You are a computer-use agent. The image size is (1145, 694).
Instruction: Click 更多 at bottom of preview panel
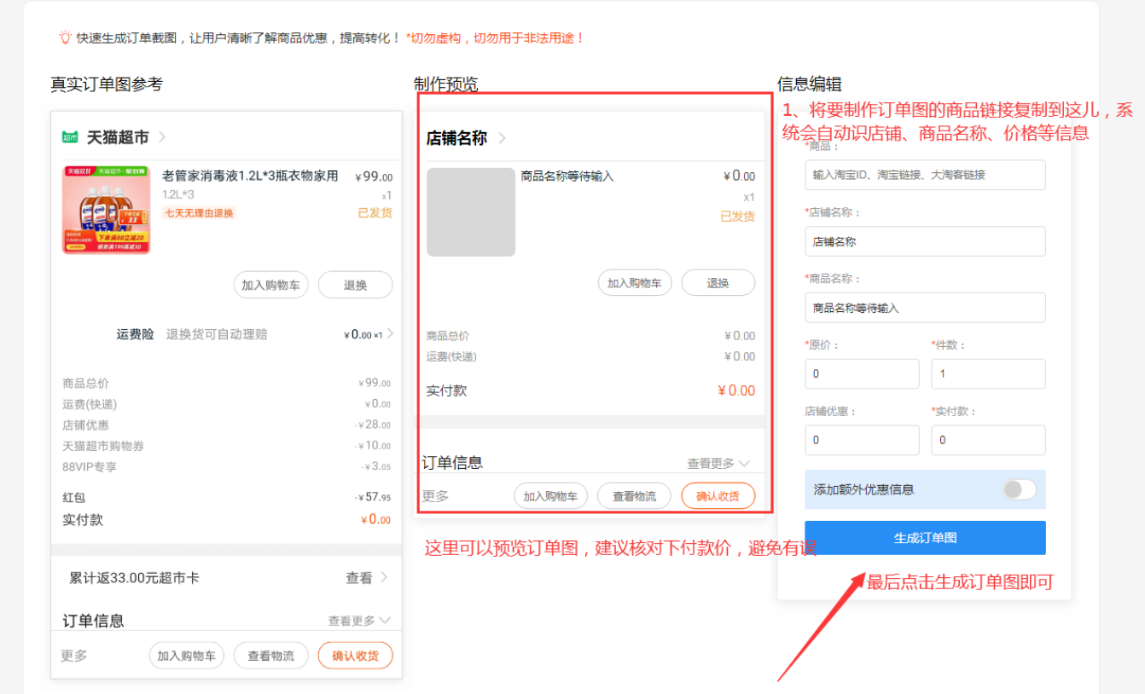click(x=435, y=496)
